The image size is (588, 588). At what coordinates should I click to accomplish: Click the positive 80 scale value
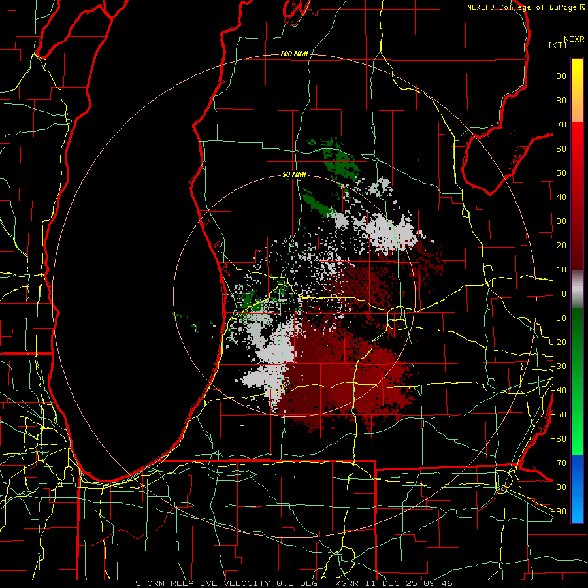561,101
